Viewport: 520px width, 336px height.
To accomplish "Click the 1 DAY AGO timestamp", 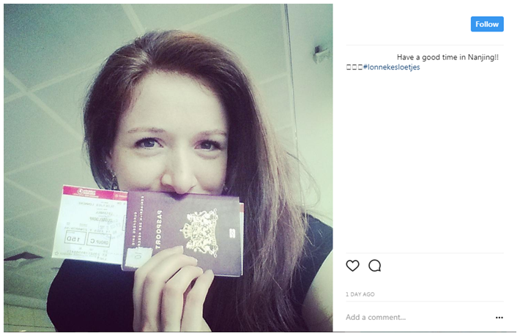I will tap(360, 294).
